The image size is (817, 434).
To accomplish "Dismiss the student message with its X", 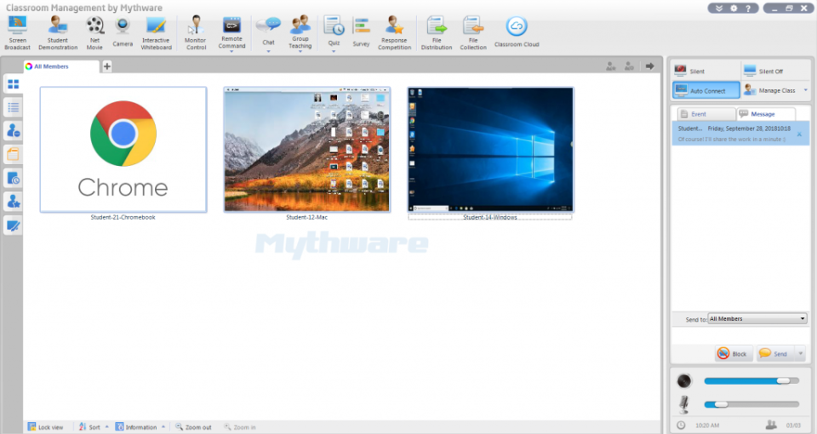I will point(799,134).
